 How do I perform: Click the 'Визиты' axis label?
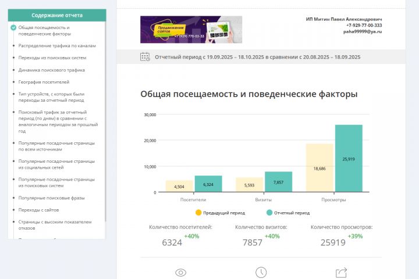pyautogui.click(x=263, y=199)
